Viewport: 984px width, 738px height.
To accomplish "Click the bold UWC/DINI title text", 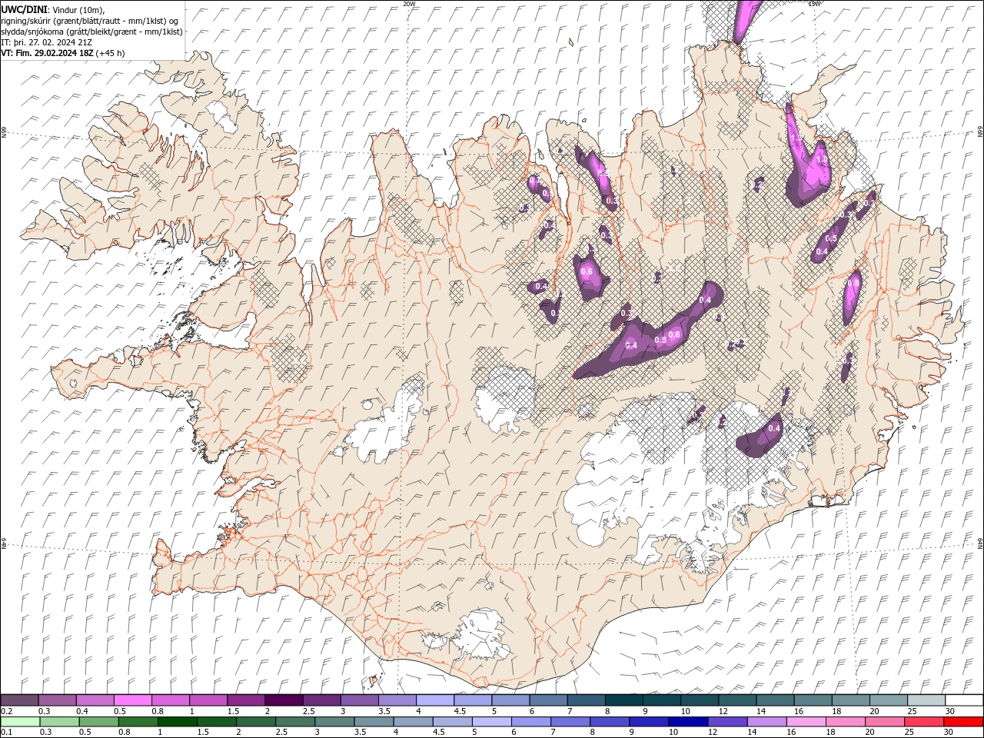I will (x=25, y=8).
